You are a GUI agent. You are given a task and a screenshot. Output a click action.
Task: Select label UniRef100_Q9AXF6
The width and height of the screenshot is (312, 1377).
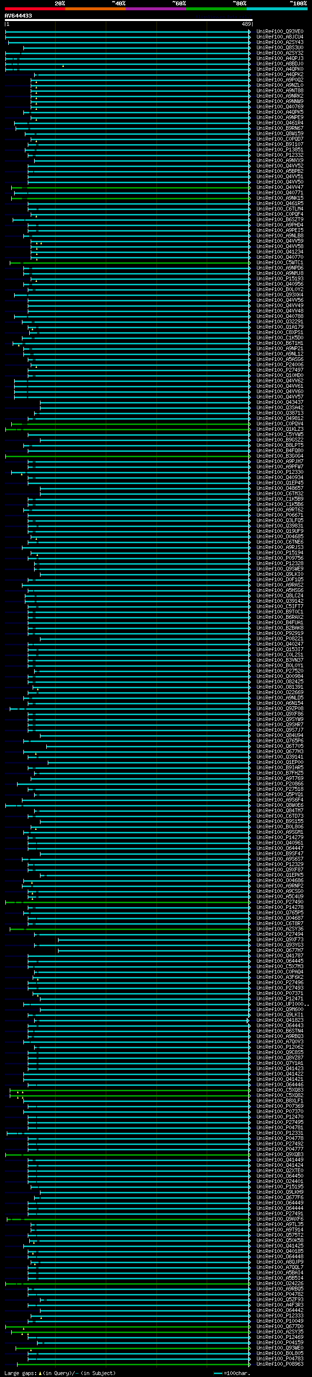tap(280, 1219)
